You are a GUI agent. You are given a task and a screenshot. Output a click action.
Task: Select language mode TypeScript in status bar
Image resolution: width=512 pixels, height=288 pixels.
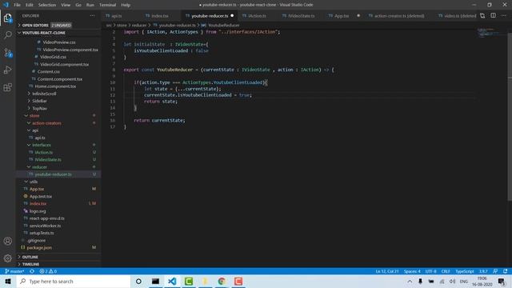(x=464, y=271)
